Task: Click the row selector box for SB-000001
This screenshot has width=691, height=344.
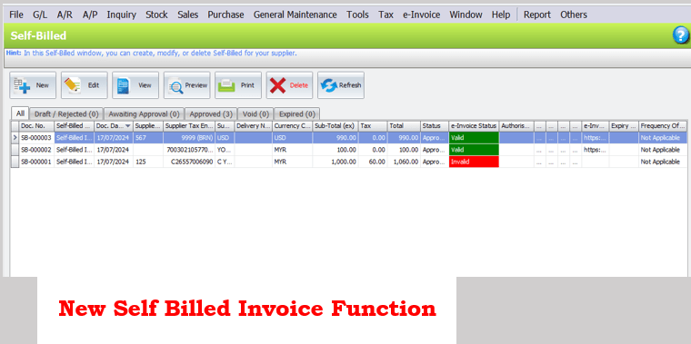Action: [x=15, y=162]
